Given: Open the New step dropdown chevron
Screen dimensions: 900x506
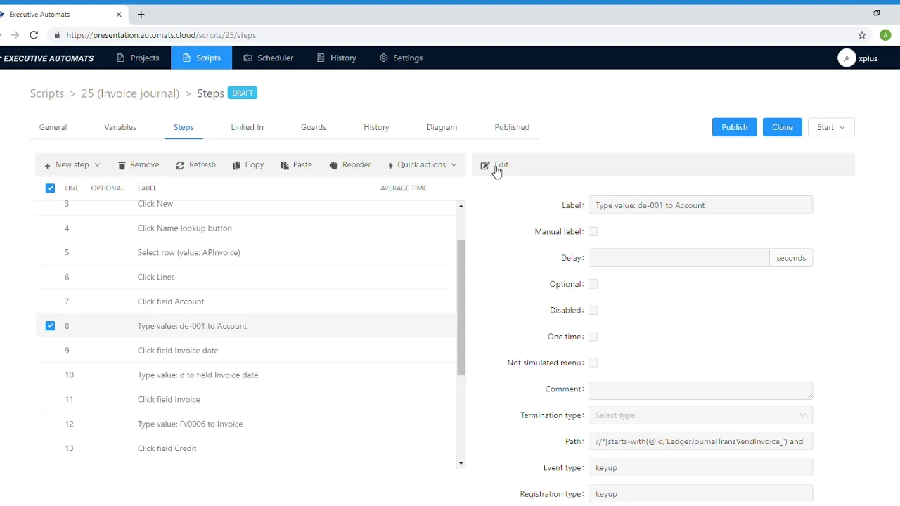Looking at the screenshot, I should click(x=97, y=164).
